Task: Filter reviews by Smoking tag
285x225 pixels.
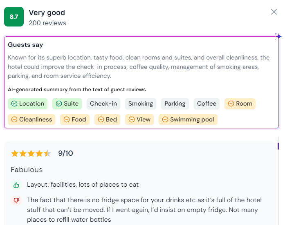Action: pos(141,104)
